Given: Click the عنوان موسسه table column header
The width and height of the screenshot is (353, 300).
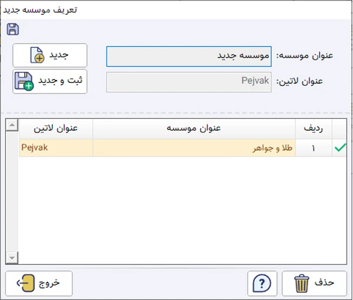Looking at the screenshot, I should 194,128.
